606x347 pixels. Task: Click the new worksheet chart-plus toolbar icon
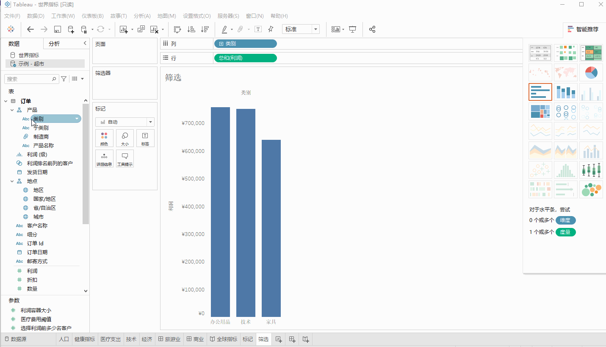coord(124,29)
